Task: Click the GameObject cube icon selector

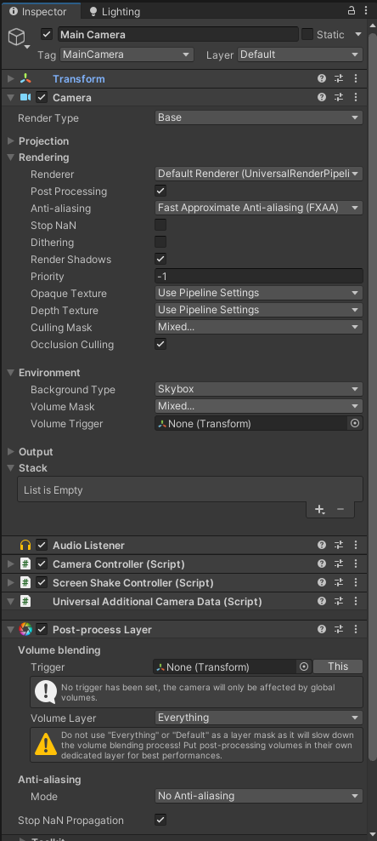Action: [x=17, y=37]
